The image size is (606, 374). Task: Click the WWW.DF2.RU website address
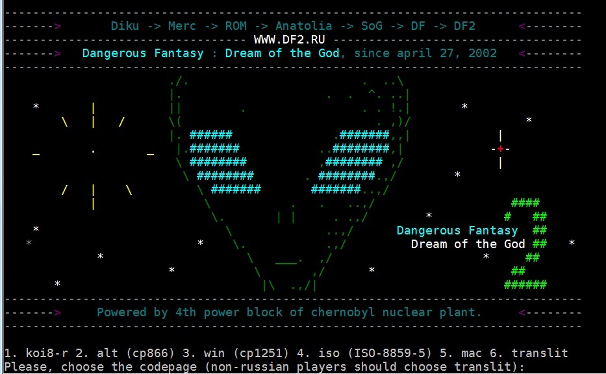coord(289,40)
